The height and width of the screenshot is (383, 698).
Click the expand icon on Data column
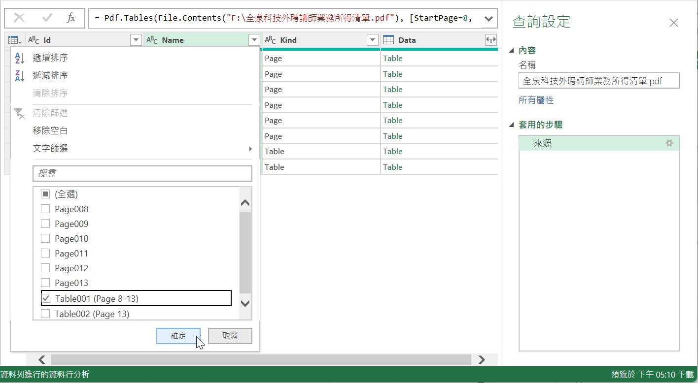[x=490, y=40]
